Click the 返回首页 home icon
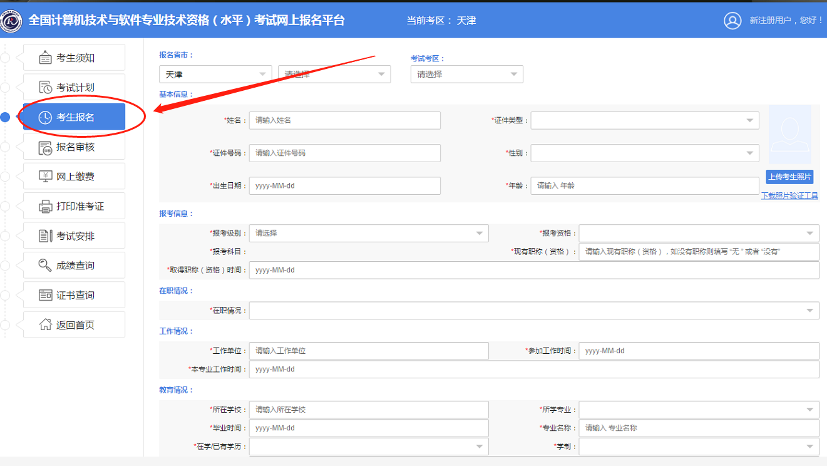Viewport: 827px width, 466px height. [45, 324]
